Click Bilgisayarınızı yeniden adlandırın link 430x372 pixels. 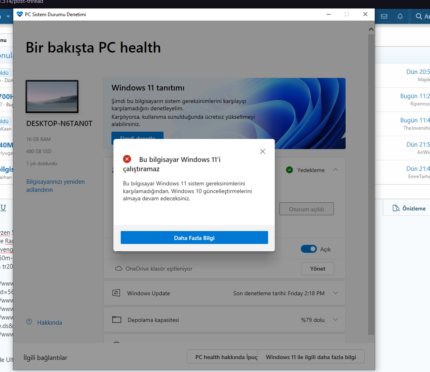point(55,186)
